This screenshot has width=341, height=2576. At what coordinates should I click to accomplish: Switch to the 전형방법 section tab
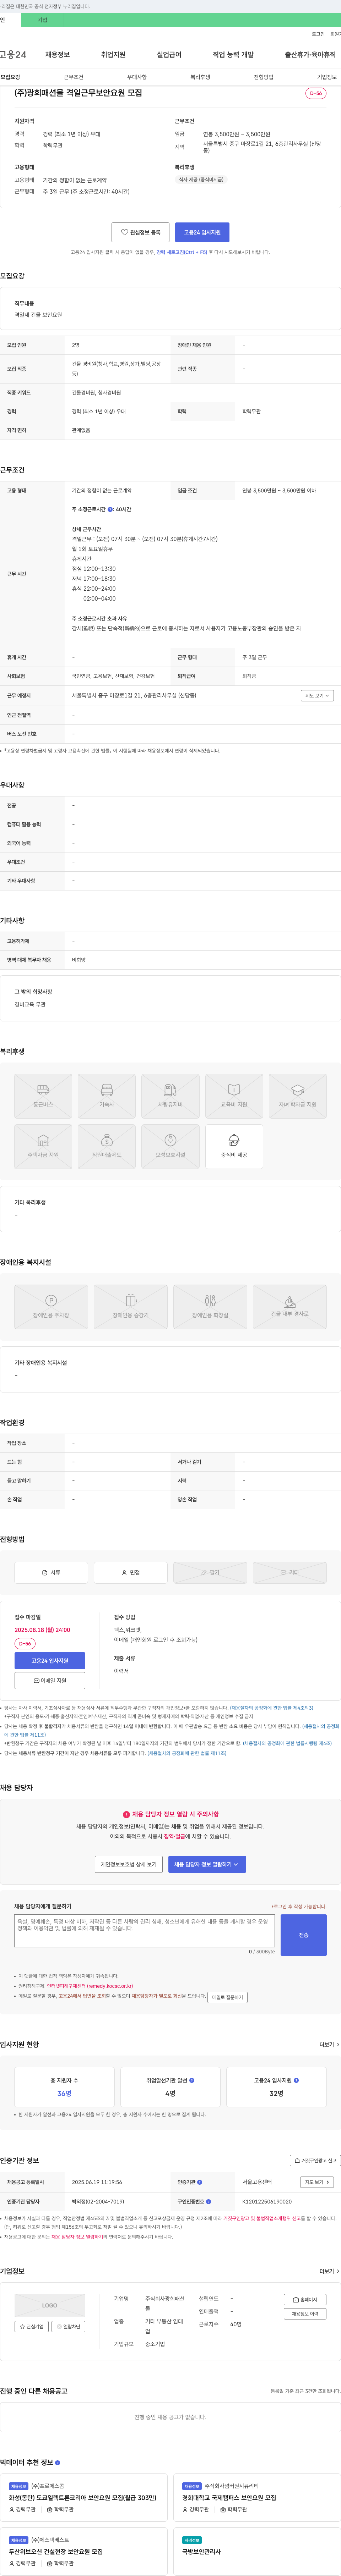coord(263,77)
